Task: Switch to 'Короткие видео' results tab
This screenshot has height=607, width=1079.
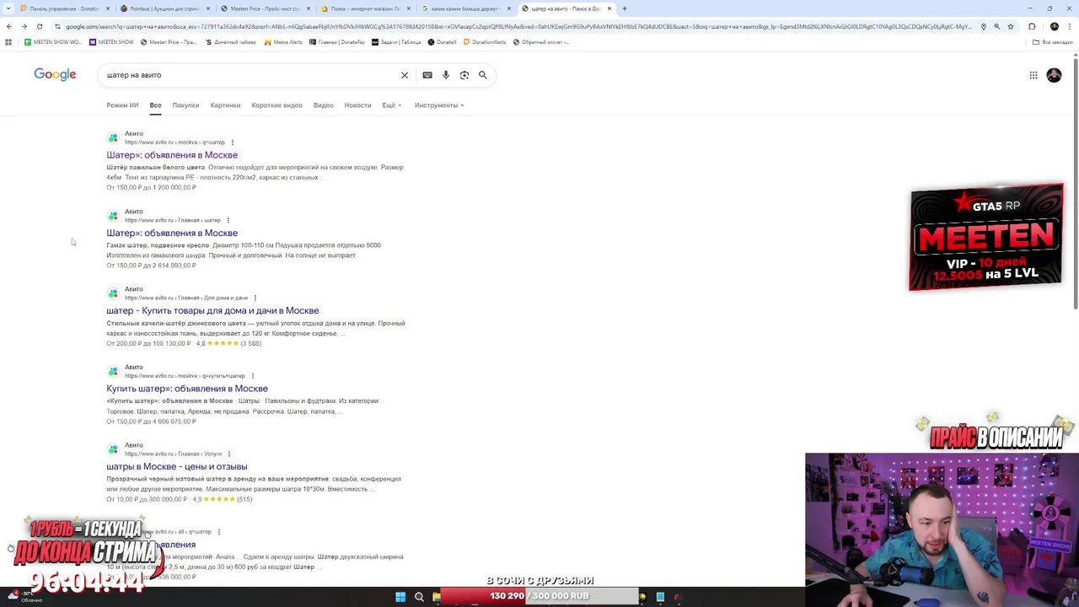Action: coord(276,105)
